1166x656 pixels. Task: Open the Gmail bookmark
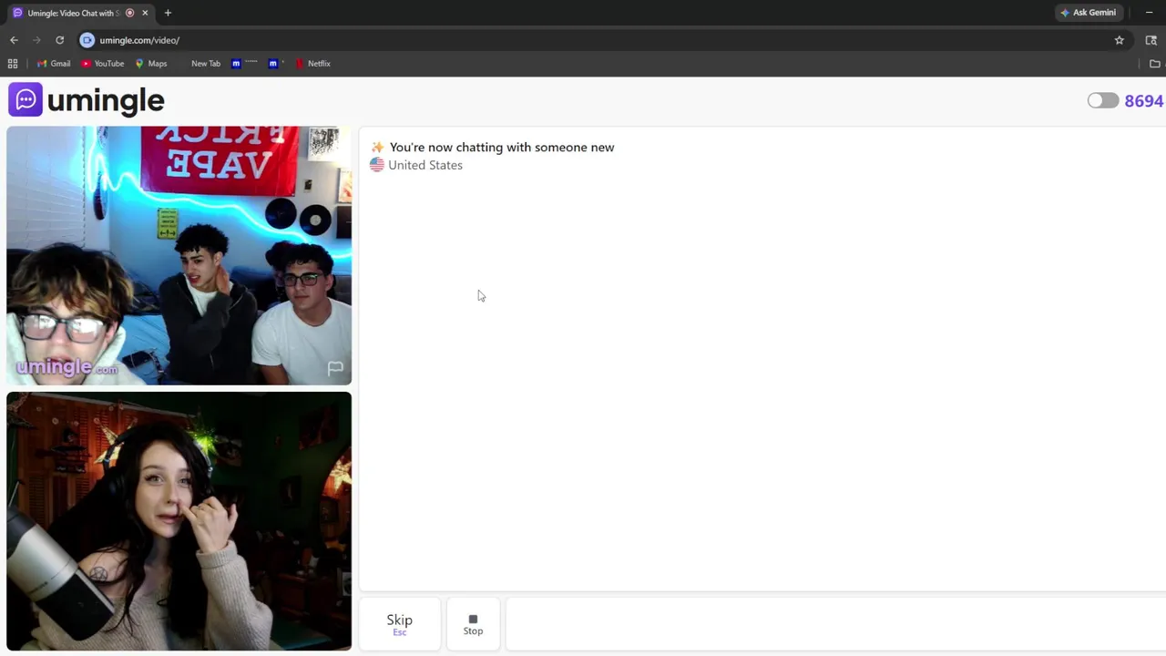(x=54, y=64)
